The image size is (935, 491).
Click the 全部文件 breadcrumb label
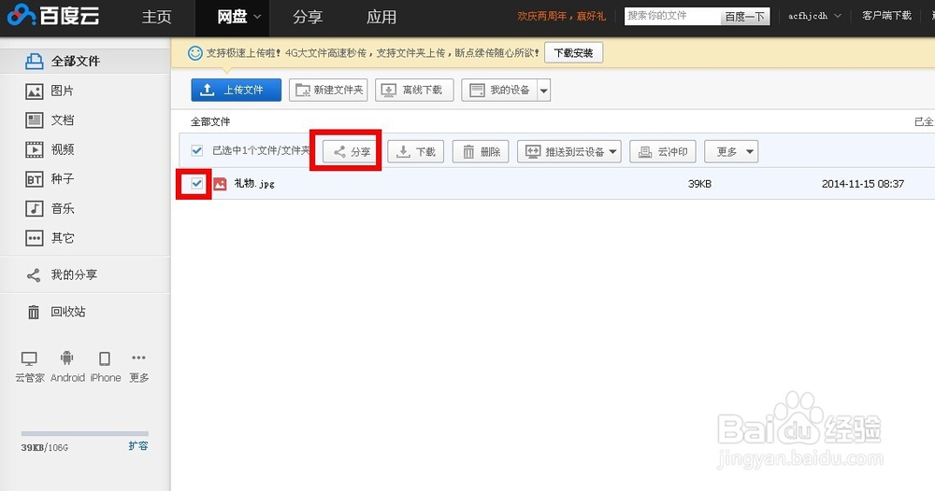coord(210,122)
